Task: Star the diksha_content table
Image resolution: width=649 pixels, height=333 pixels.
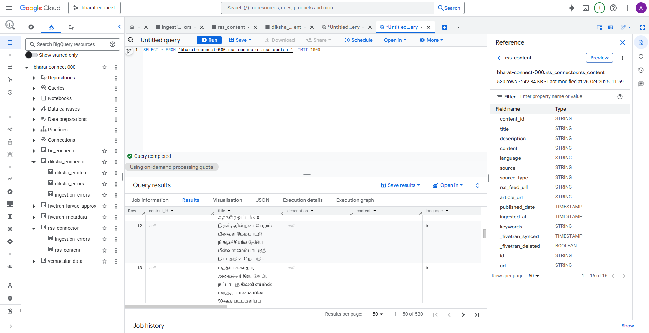Action: [105, 173]
